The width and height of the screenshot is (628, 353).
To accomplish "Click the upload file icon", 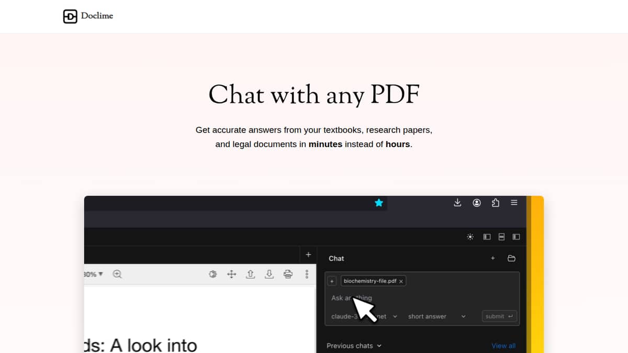I will coord(250,274).
